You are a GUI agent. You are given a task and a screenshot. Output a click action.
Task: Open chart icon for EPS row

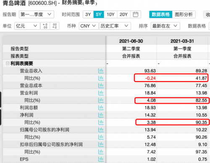click(101, 159)
